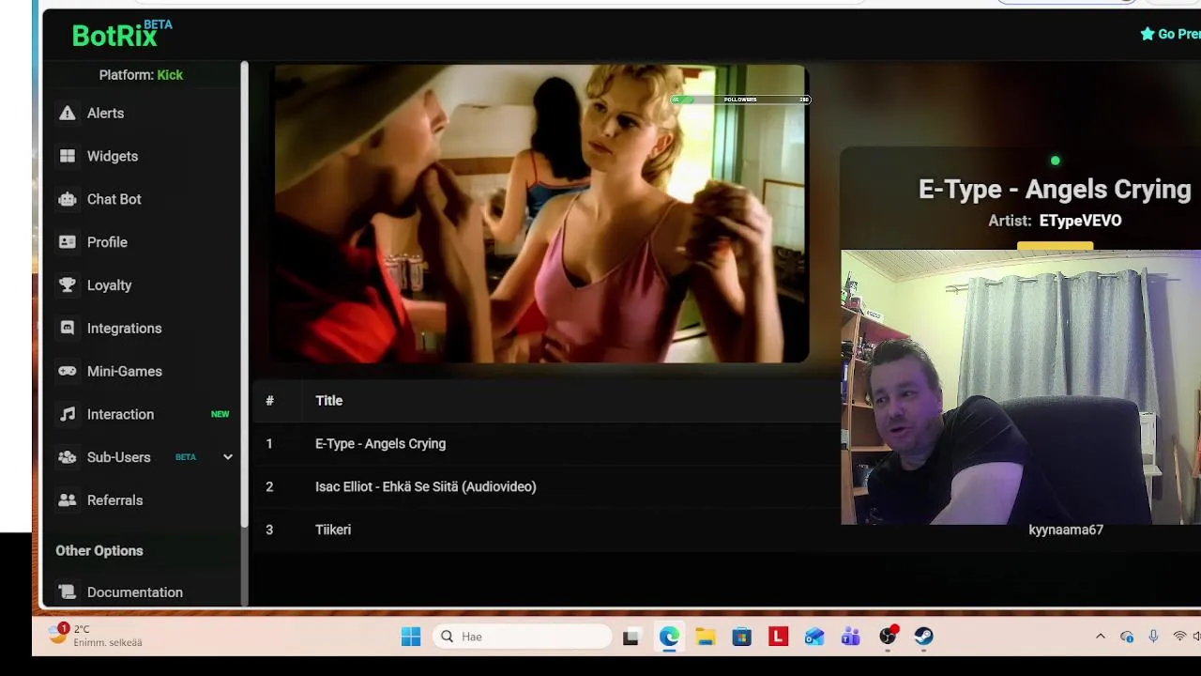The image size is (1201, 676).
Task: Show hidden system tray icons
Action: (x=1101, y=637)
